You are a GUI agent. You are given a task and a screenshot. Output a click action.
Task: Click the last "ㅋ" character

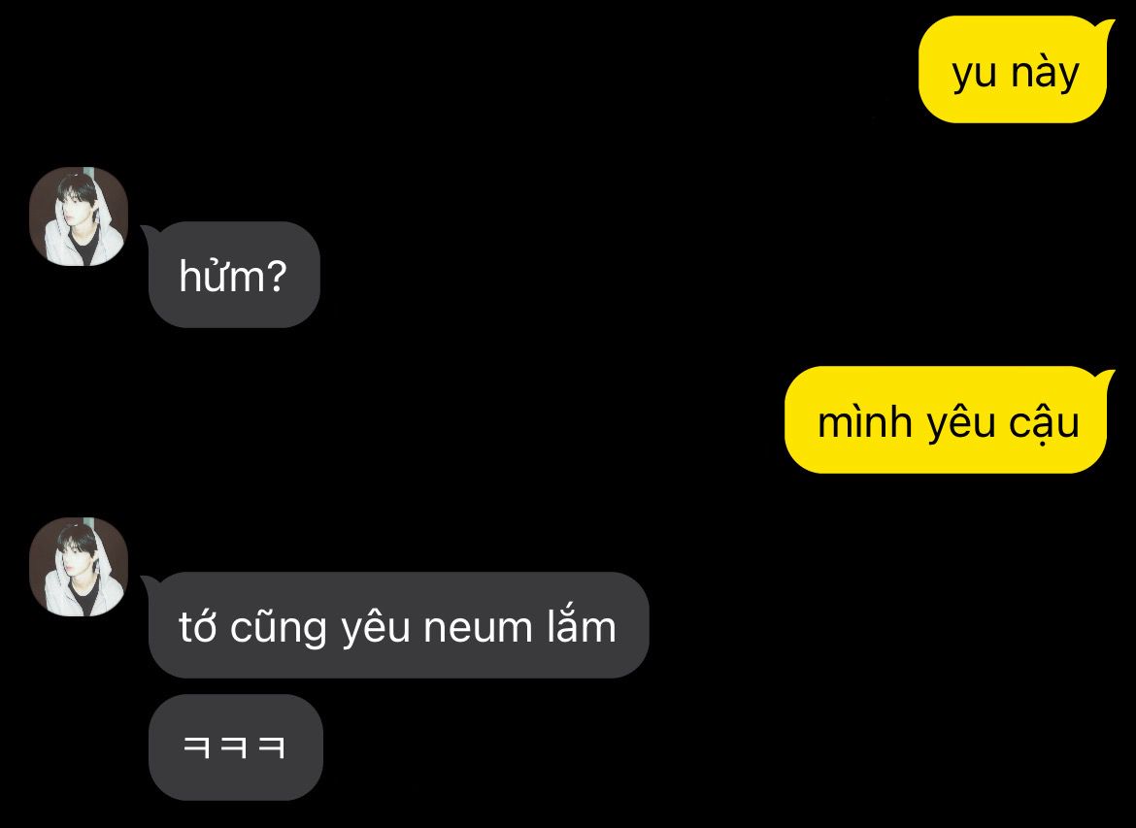coord(273,746)
